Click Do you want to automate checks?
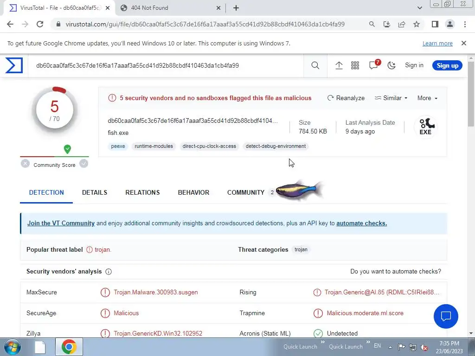The height and width of the screenshot is (356, 475). pos(396,272)
